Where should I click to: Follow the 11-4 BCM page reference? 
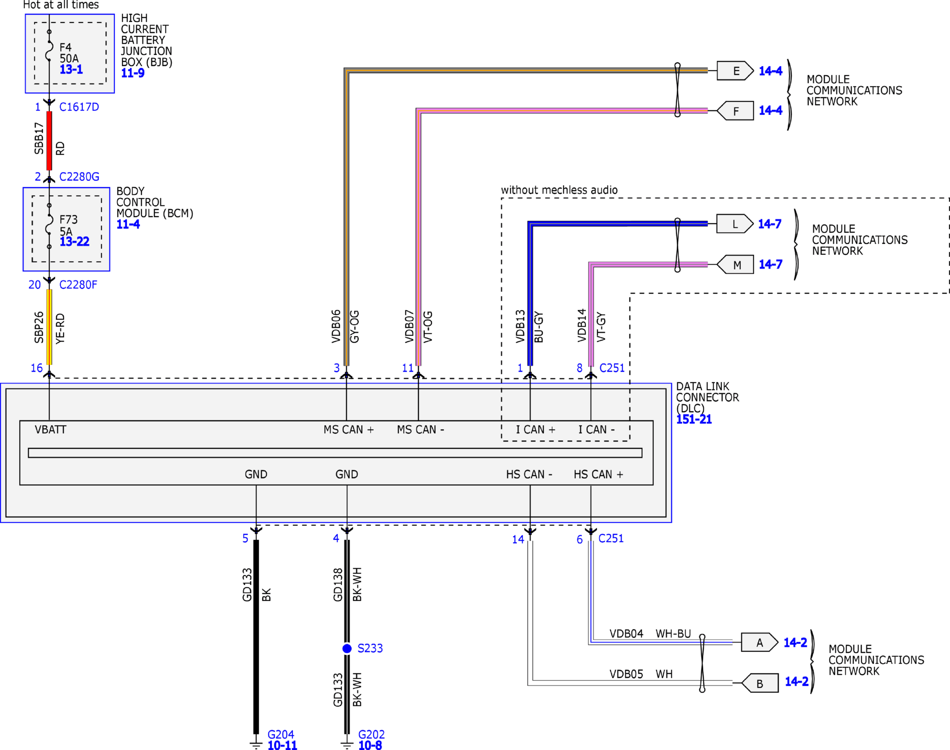tap(128, 225)
